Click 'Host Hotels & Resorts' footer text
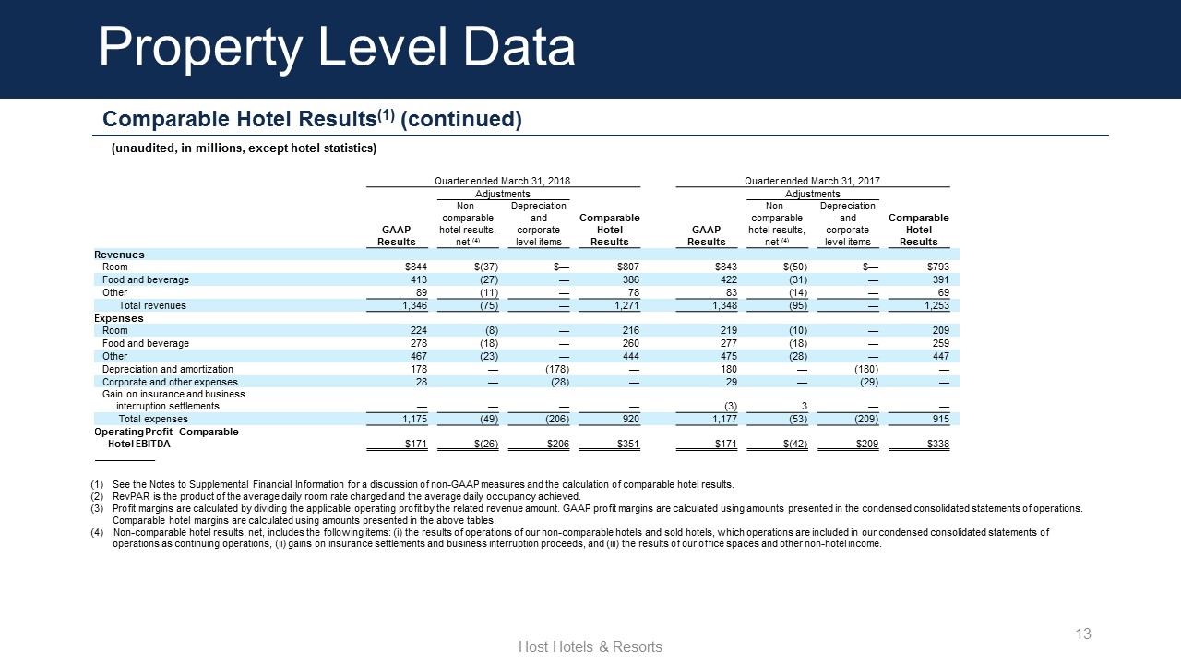Viewport: 1181px width, 664px height. pyautogui.click(x=590, y=647)
